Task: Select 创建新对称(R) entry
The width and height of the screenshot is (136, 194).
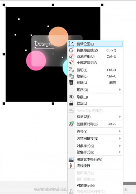Action: coord(95,124)
